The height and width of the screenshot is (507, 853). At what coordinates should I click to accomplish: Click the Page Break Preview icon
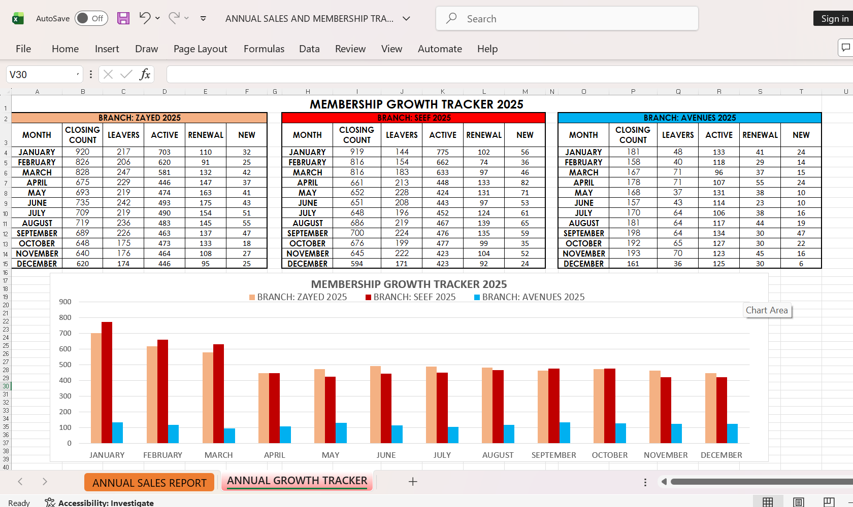pyautogui.click(x=829, y=502)
